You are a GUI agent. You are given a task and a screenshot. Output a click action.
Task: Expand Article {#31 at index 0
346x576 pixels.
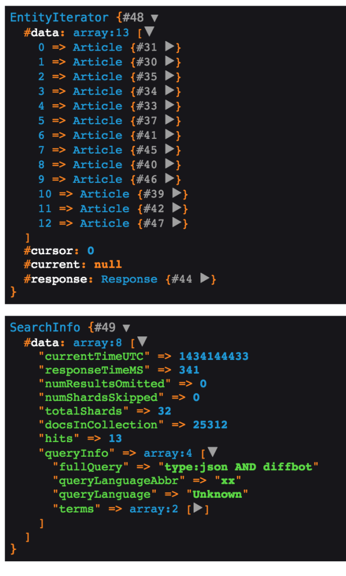(169, 46)
